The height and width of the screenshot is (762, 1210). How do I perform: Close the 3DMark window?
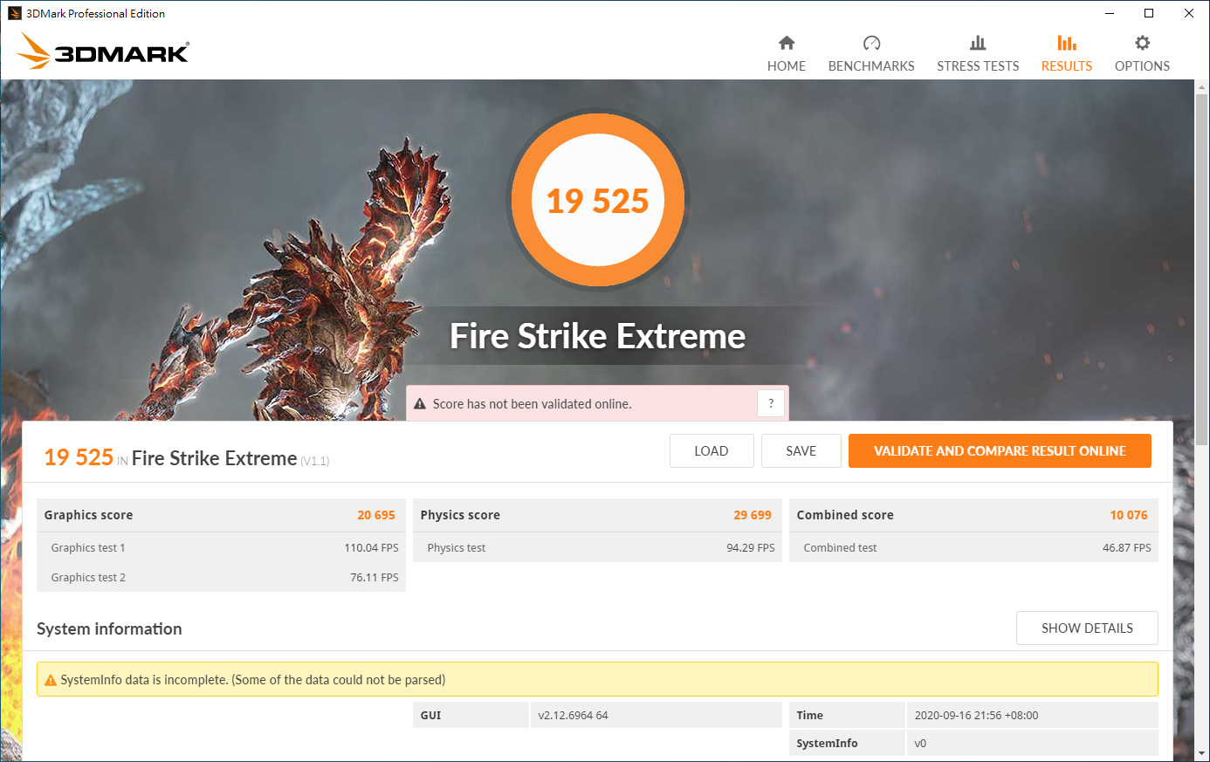click(x=1189, y=13)
